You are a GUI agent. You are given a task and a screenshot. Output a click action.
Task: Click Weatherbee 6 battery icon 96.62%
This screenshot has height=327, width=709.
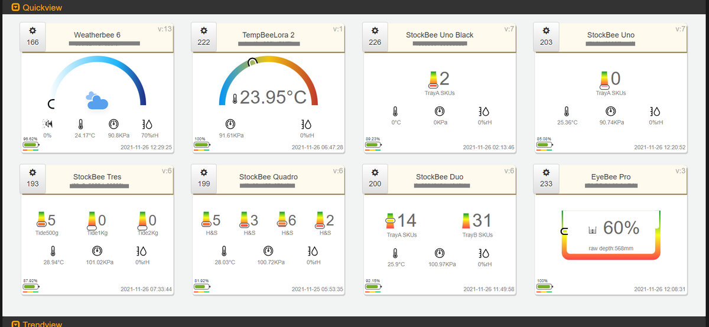30,145
